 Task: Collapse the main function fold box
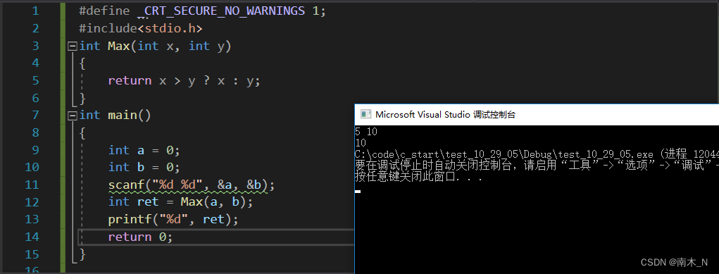(72, 116)
